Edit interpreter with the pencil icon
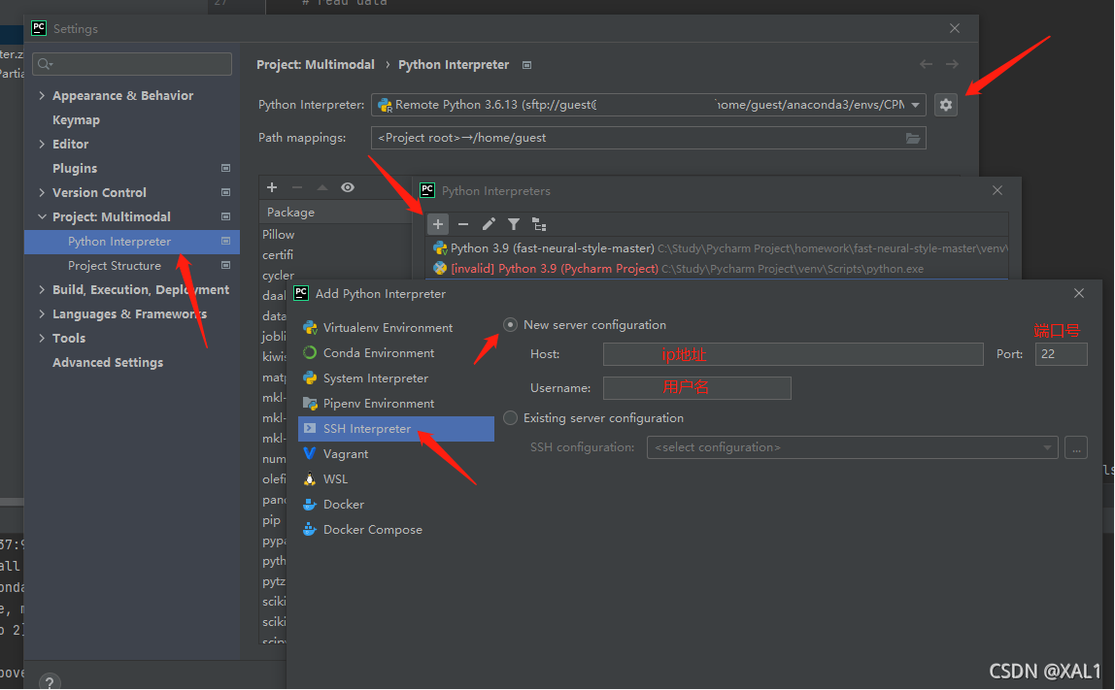 tap(489, 224)
